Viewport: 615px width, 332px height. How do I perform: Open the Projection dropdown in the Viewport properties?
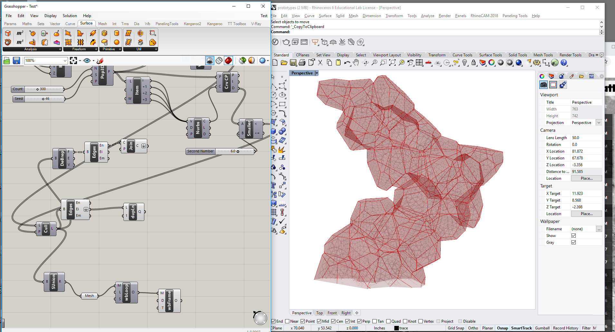click(x=599, y=122)
